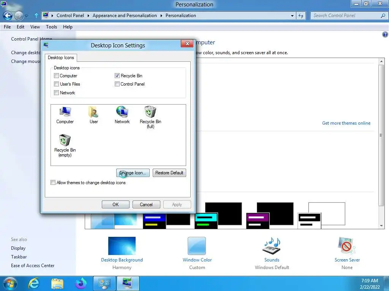Screen dimensions: 389x291
Task: Confirm with the OK button
Action: 115,204
